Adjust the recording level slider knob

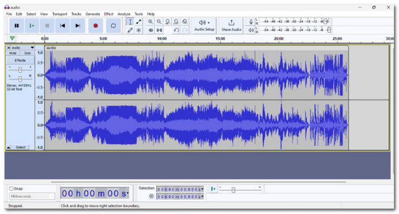325,22
